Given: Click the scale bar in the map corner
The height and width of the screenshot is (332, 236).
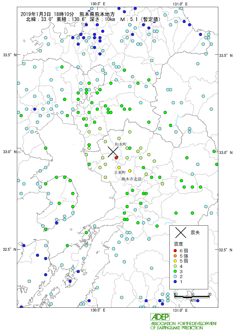Looking at the screenshot, I should point(192,297).
